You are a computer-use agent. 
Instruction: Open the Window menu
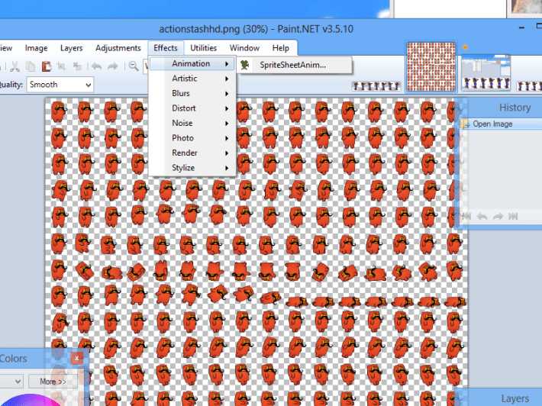(244, 48)
